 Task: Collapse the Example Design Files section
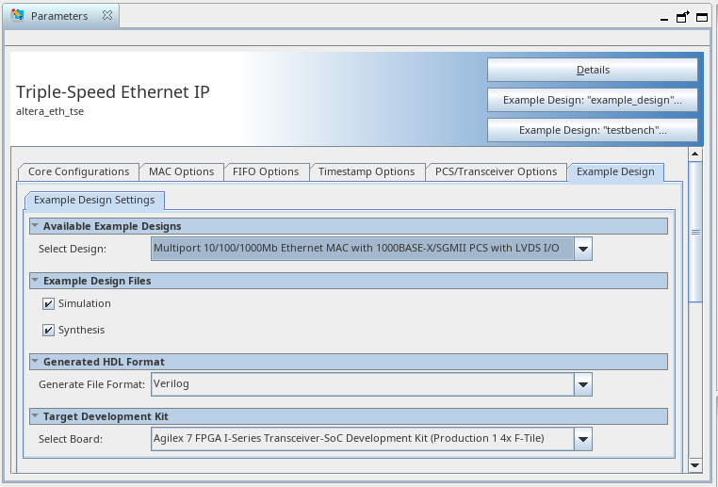(35, 281)
